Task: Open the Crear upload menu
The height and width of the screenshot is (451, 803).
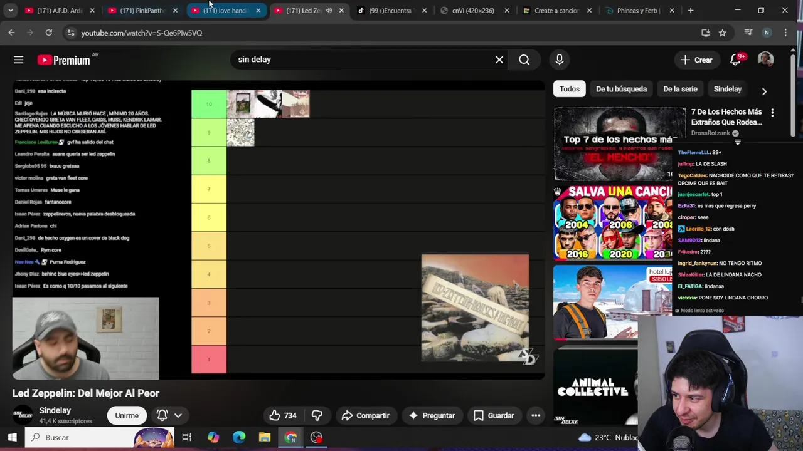Action: [x=696, y=60]
